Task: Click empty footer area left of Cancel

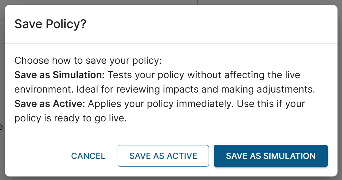Action: (35, 156)
